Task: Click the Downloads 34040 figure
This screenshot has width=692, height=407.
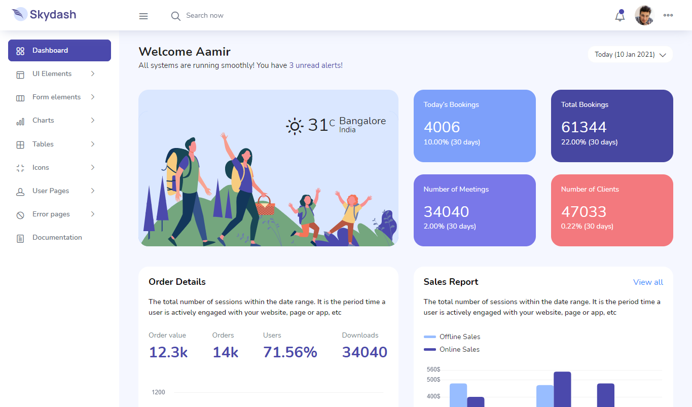Action: (365, 352)
